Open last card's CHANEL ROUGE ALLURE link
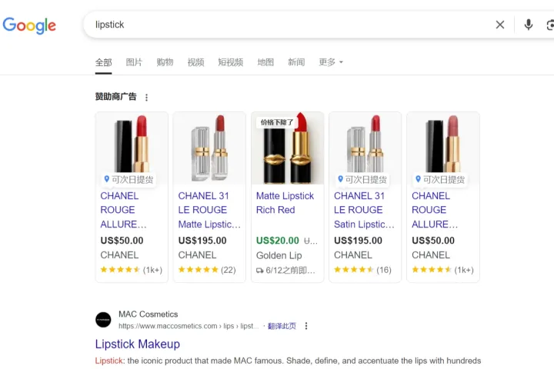The height and width of the screenshot is (369, 554). click(x=435, y=210)
